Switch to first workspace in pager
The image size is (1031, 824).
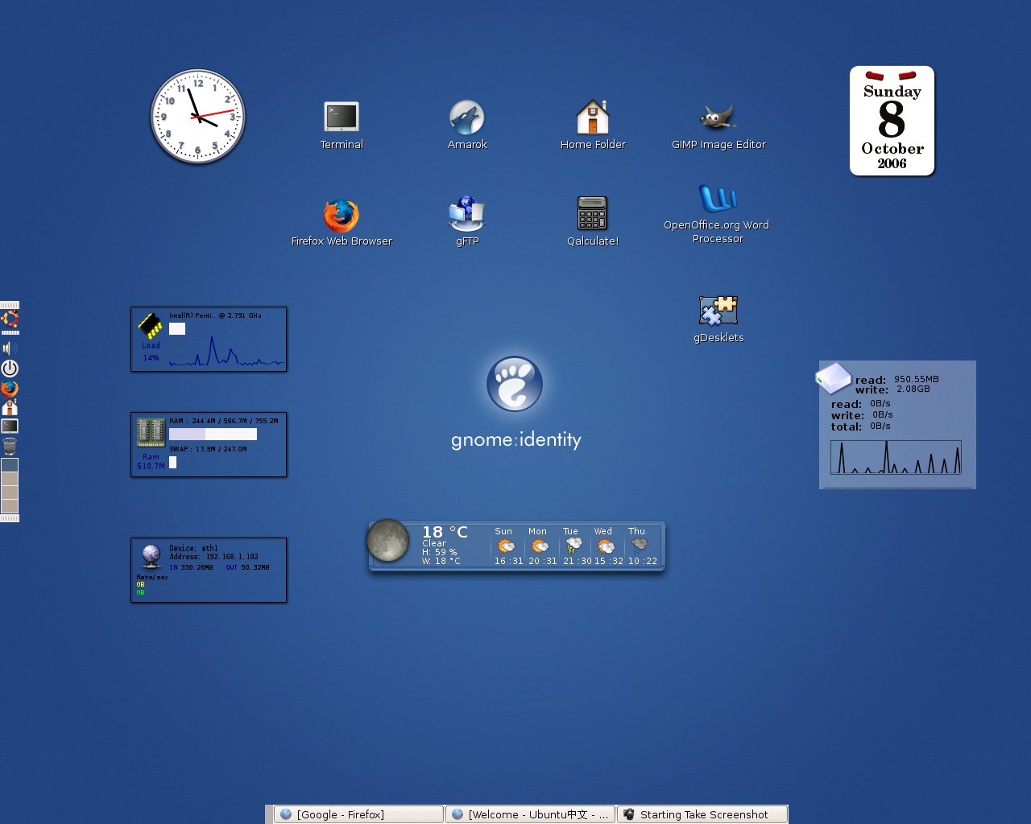click(x=10, y=465)
